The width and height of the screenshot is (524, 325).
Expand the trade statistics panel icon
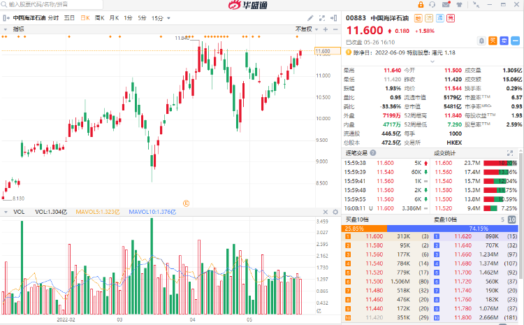pos(510,153)
